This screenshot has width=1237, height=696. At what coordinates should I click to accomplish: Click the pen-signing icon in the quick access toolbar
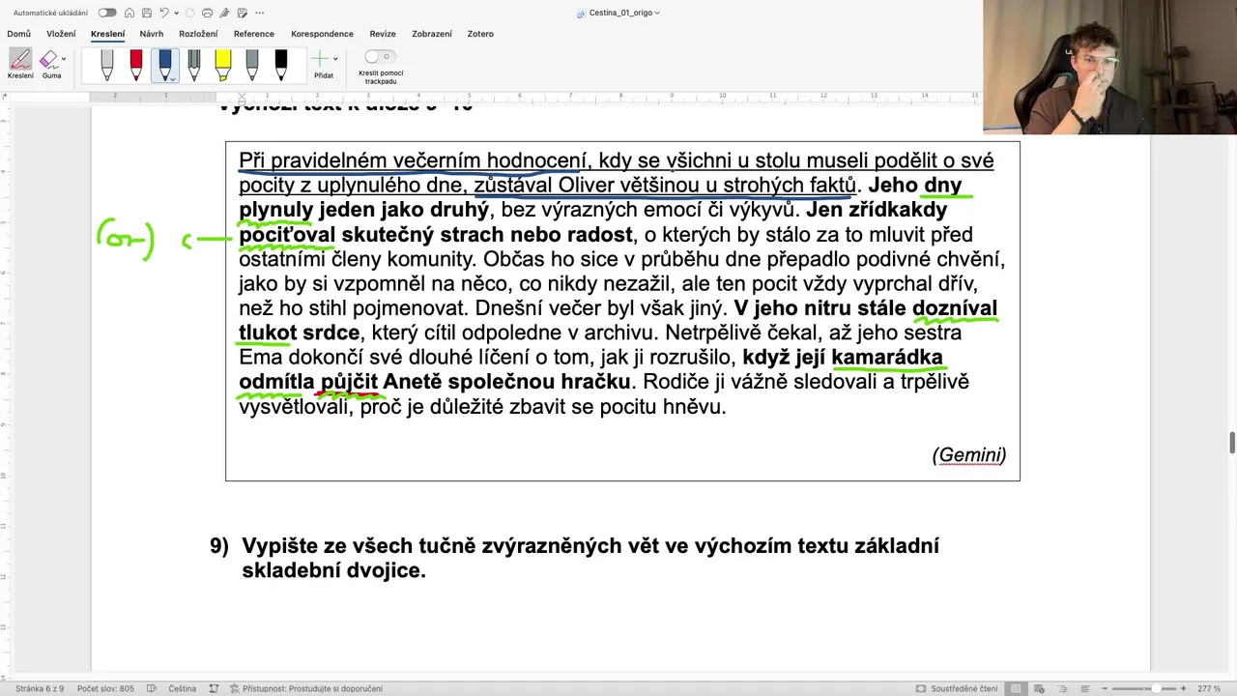click(224, 13)
